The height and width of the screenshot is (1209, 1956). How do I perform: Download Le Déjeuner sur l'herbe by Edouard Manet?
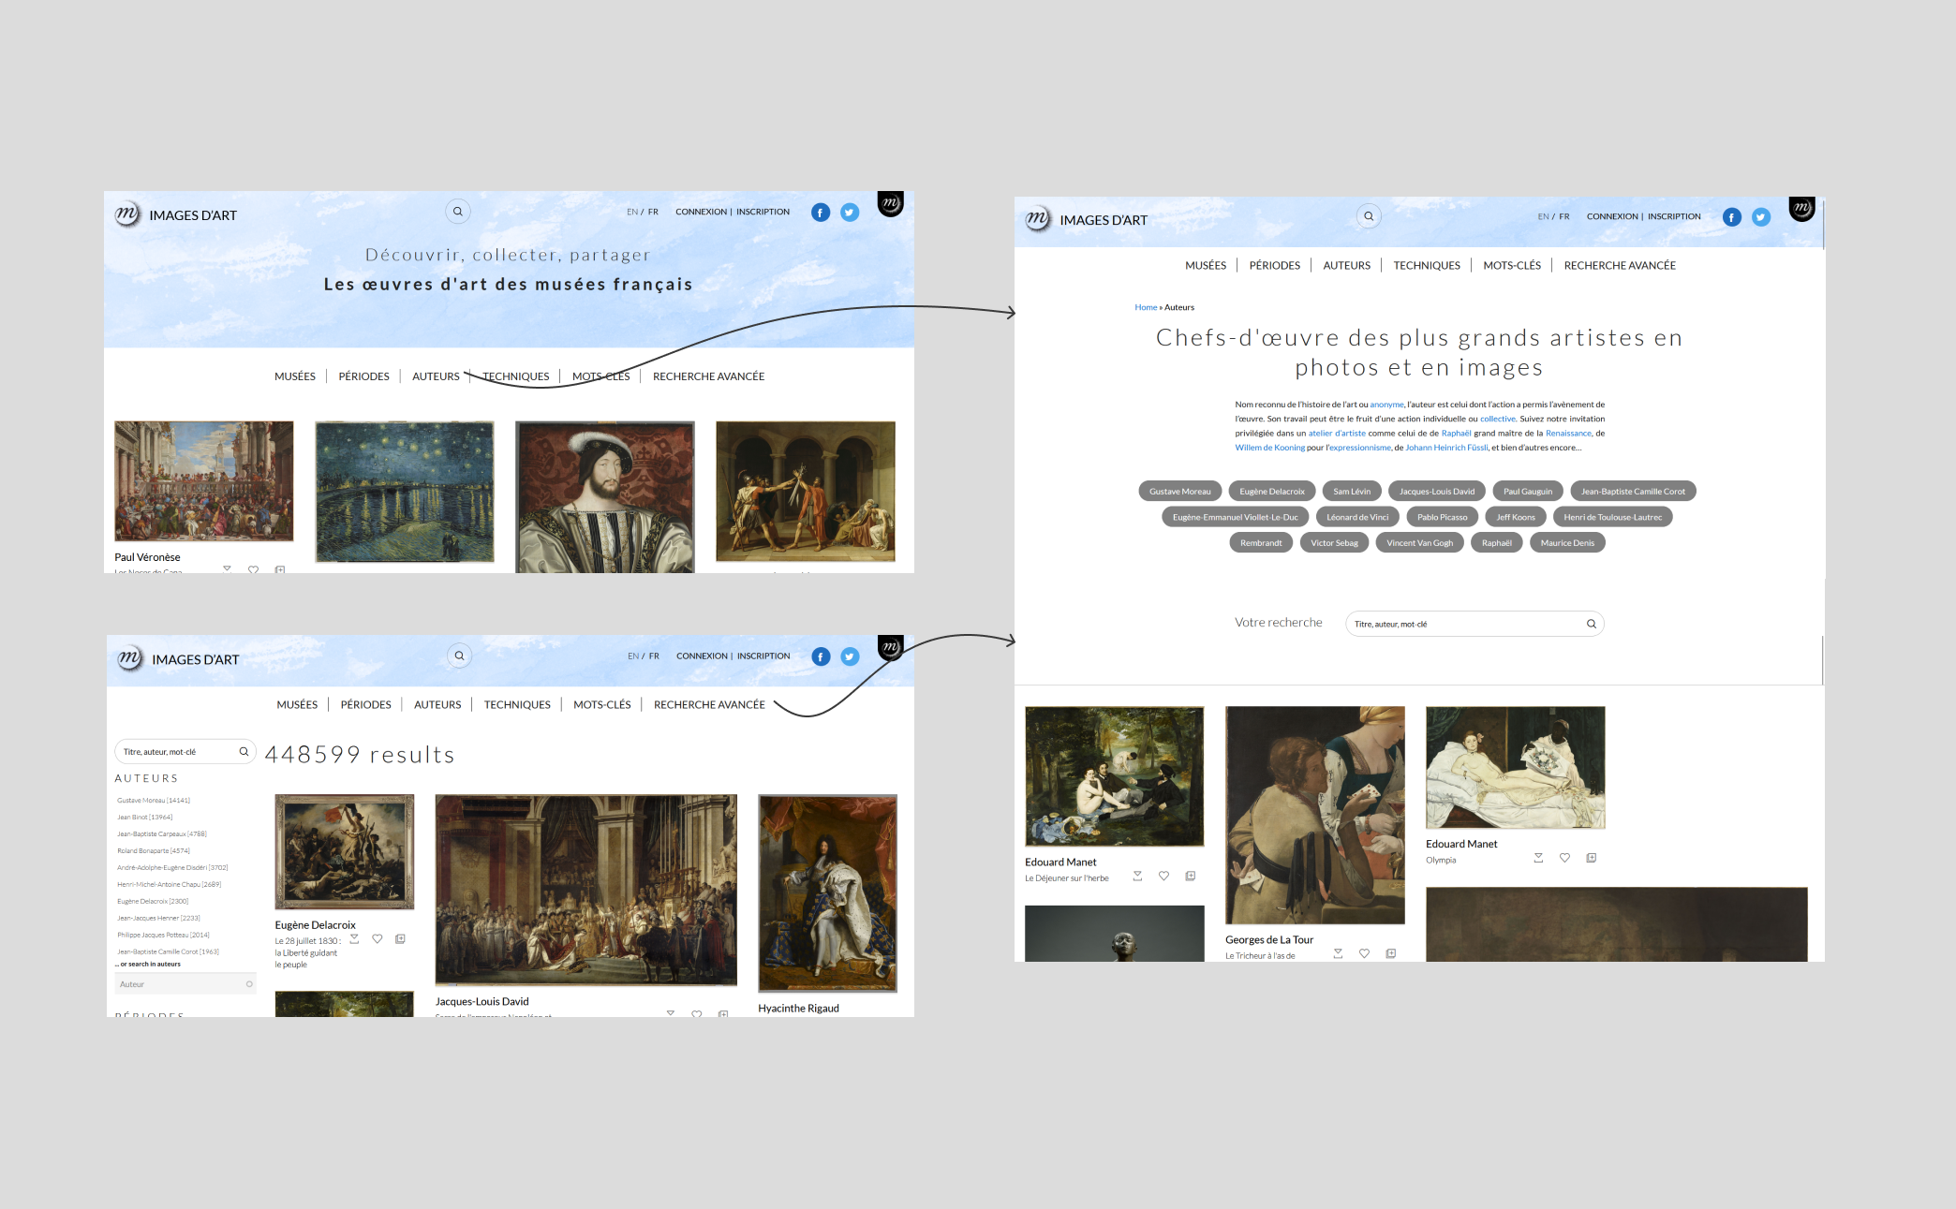click(x=1137, y=877)
